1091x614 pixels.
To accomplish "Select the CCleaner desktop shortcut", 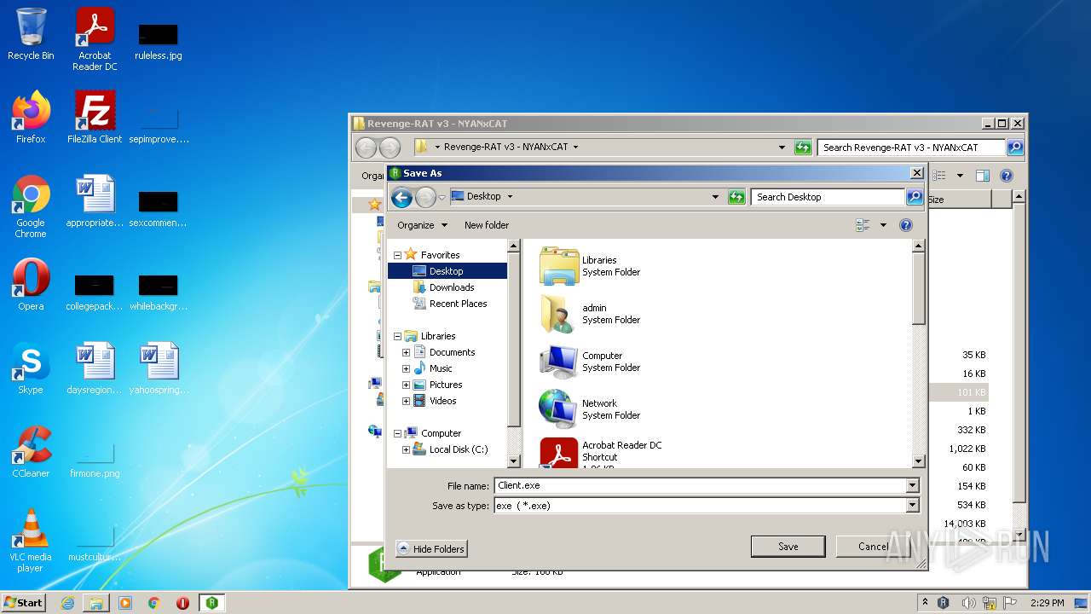I will pos(31,452).
